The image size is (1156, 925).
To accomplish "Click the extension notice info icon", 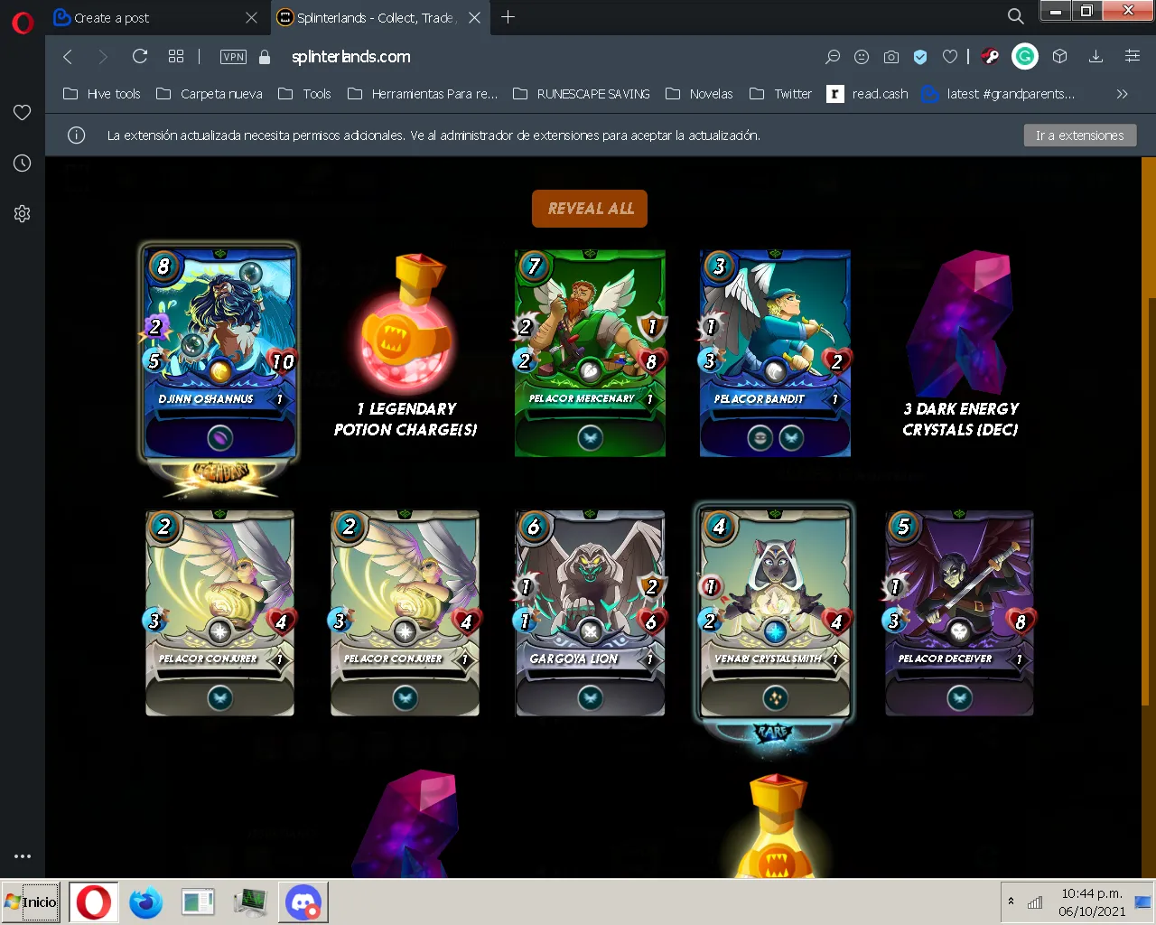I will click(77, 135).
